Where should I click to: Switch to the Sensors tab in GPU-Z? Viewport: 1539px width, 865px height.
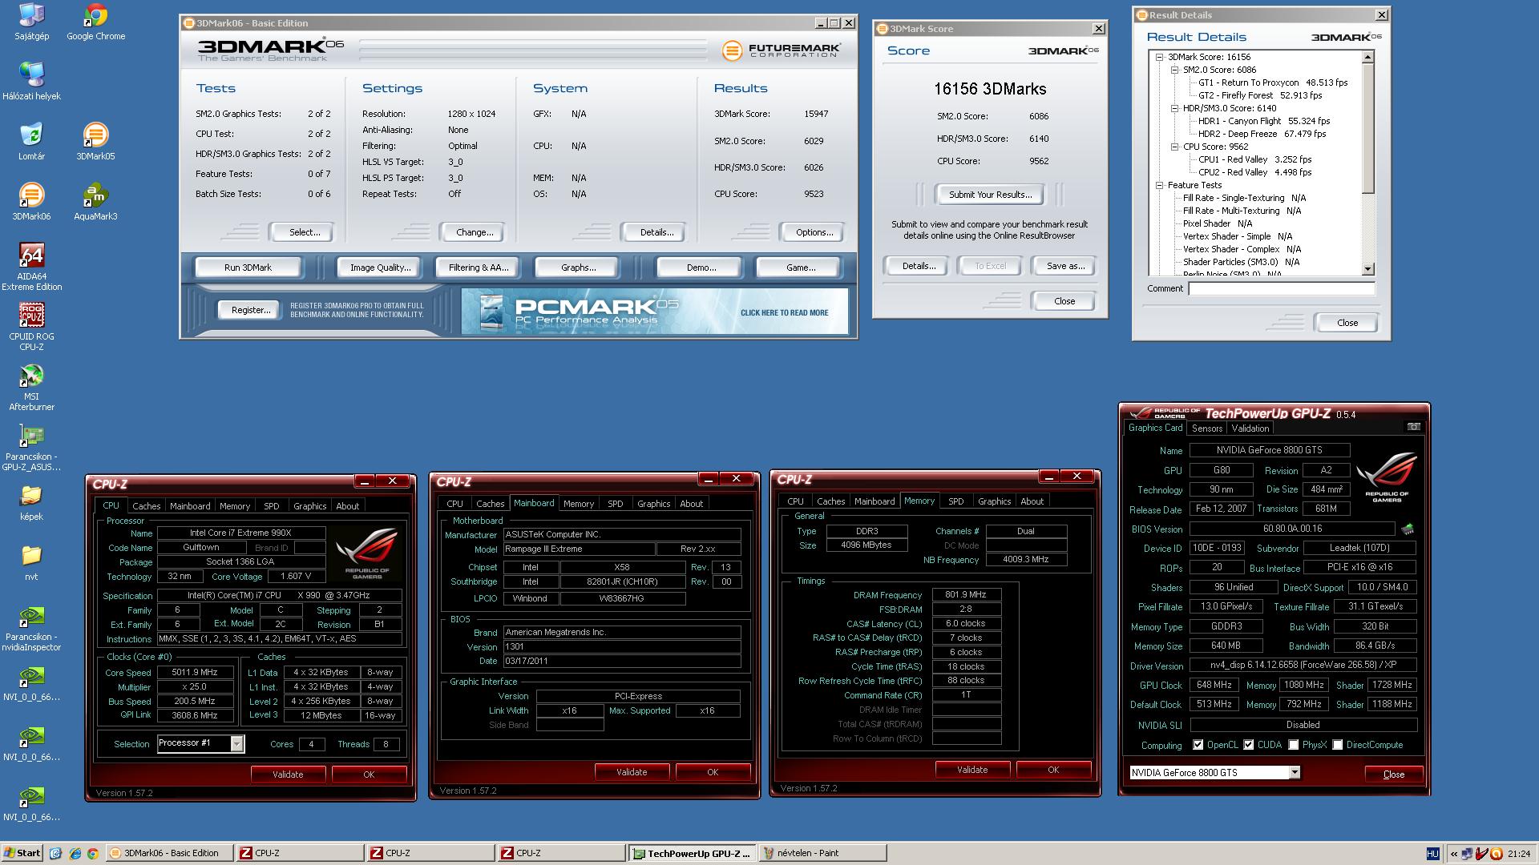pyautogui.click(x=1206, y=428)
